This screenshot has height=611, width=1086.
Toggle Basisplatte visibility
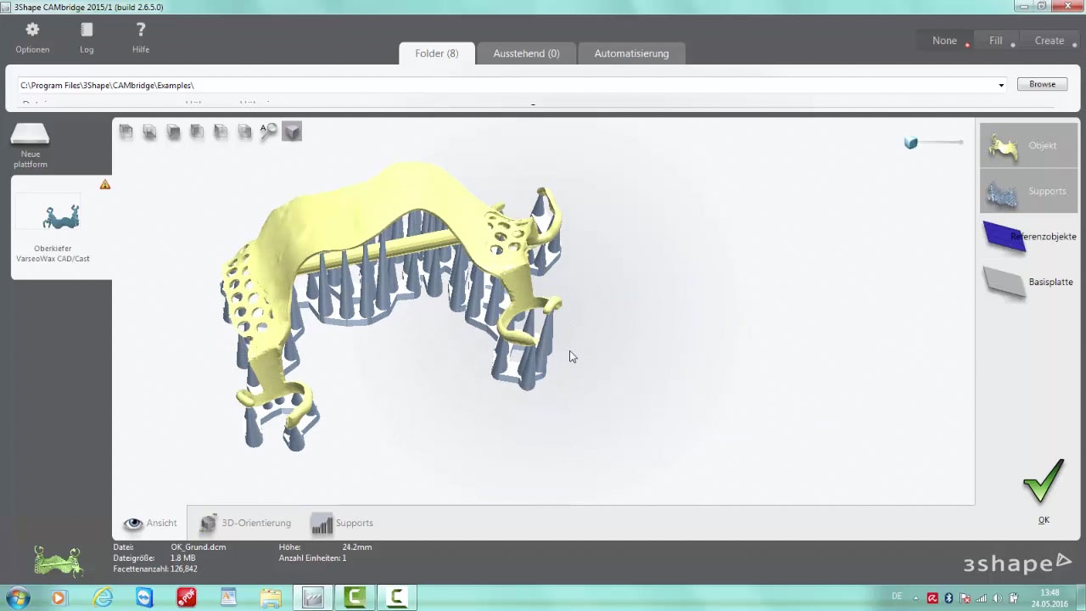(1028, 282)
